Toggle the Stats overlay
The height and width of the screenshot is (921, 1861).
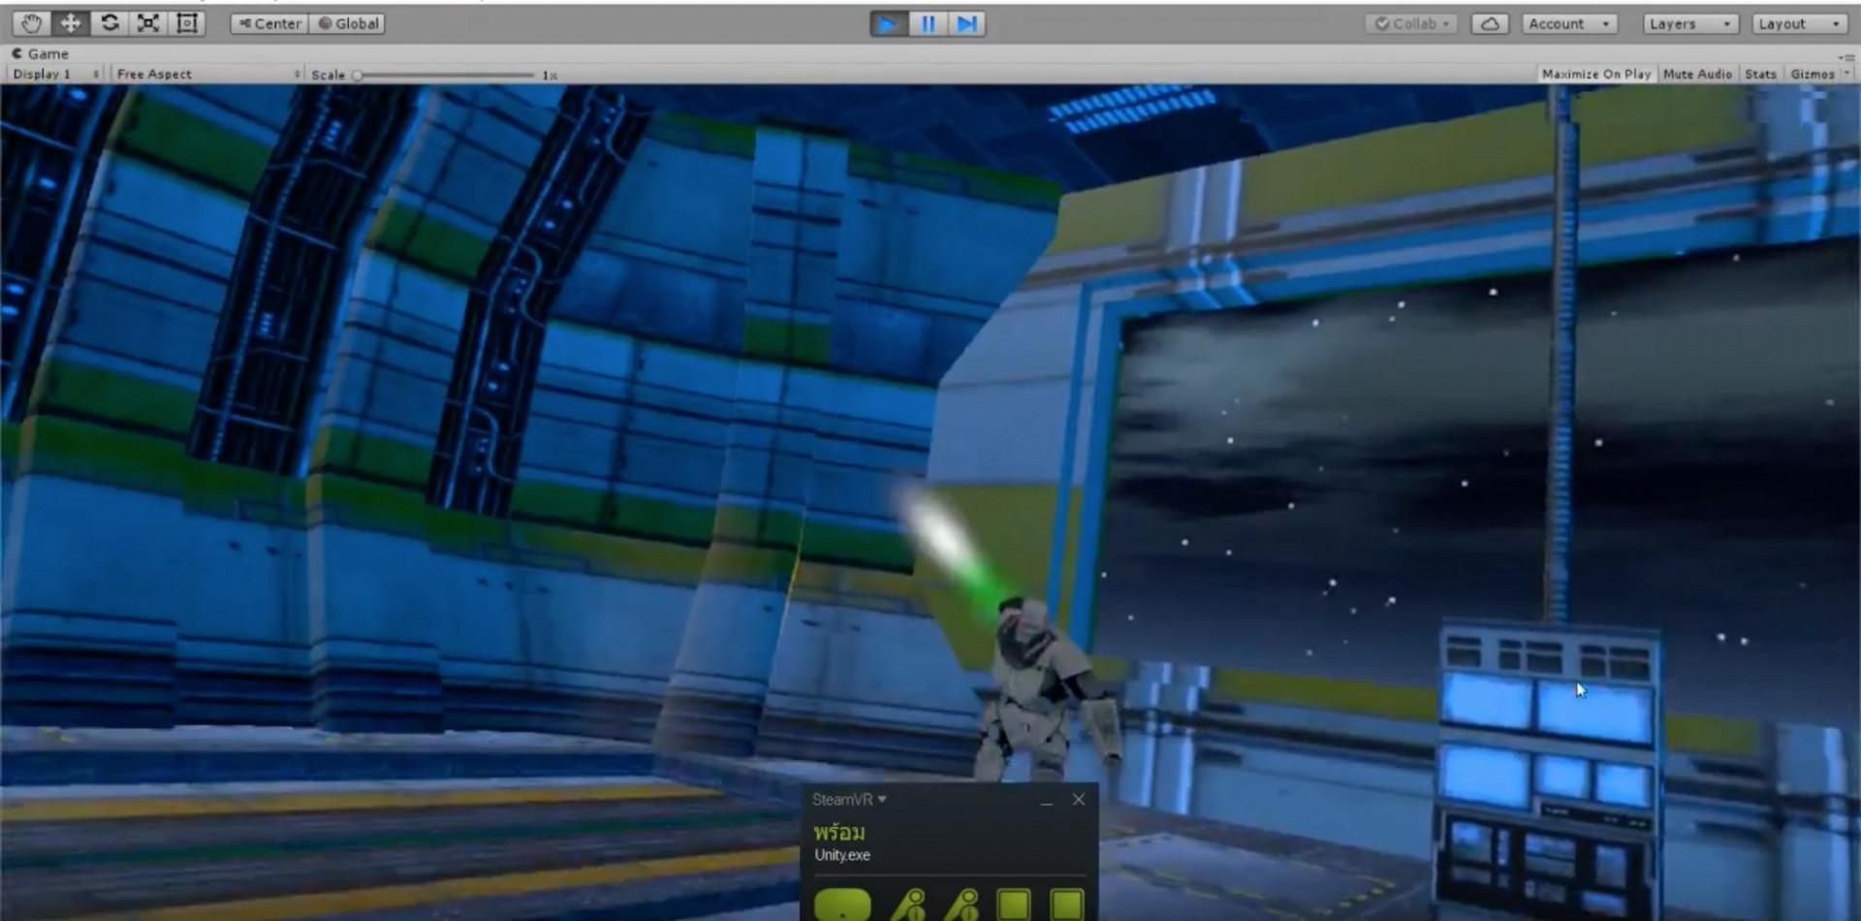coord(1760,74)
